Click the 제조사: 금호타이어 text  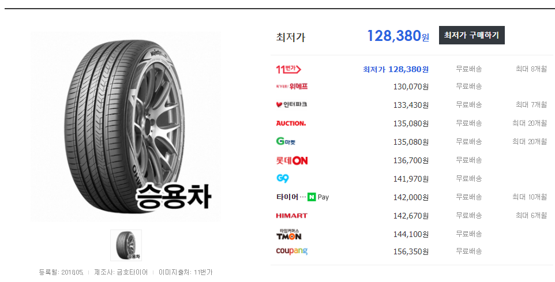(121, 272)
